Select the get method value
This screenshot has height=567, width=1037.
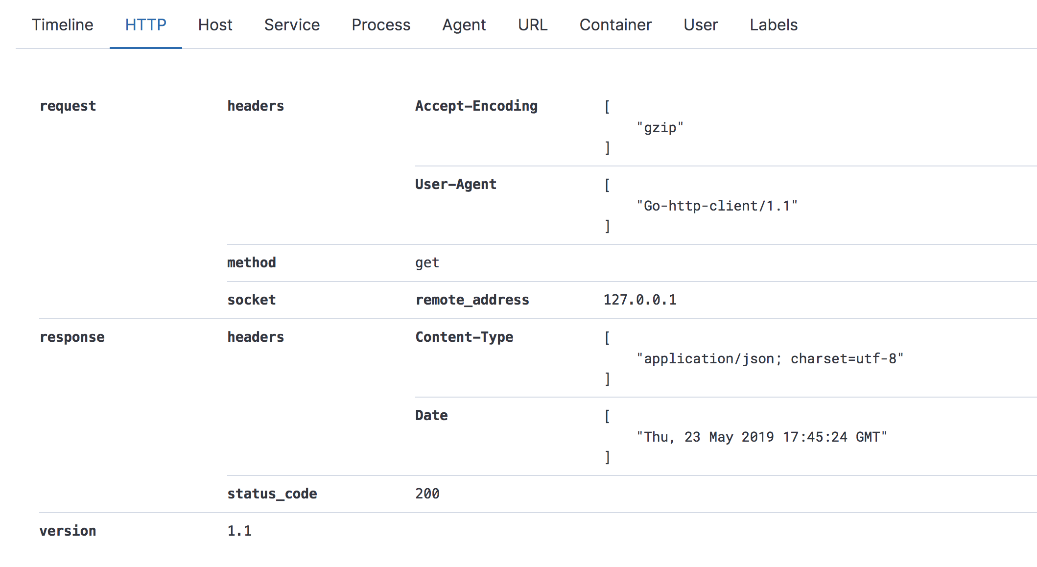[x=427, y=262]
